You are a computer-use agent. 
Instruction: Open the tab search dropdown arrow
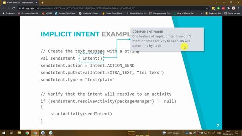click(x=217, y=3)
